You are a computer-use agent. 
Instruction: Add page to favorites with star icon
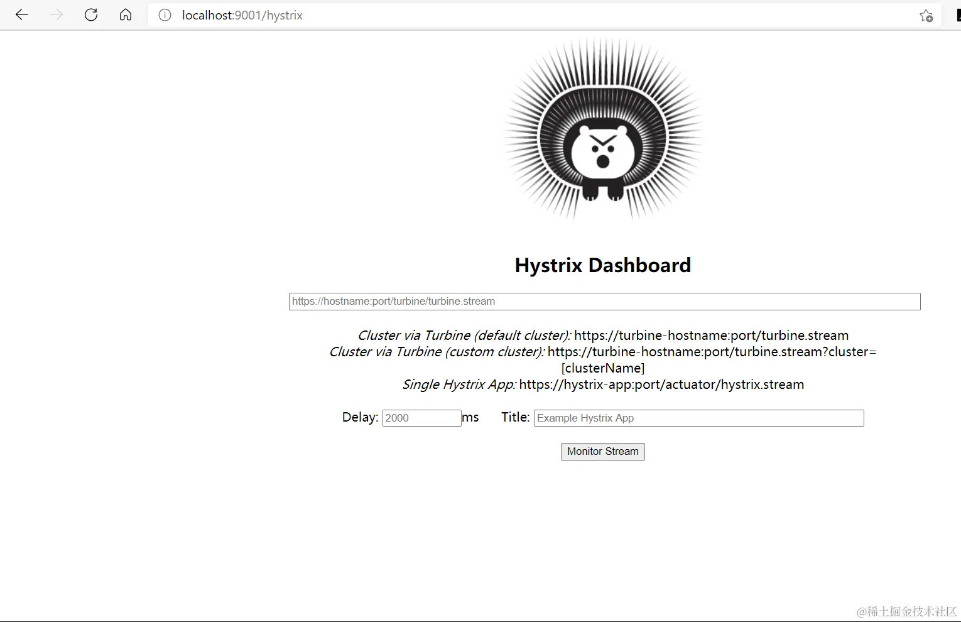926,16
